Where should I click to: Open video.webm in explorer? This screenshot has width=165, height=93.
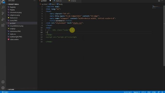pyautogui.click(x=14, y=40)
